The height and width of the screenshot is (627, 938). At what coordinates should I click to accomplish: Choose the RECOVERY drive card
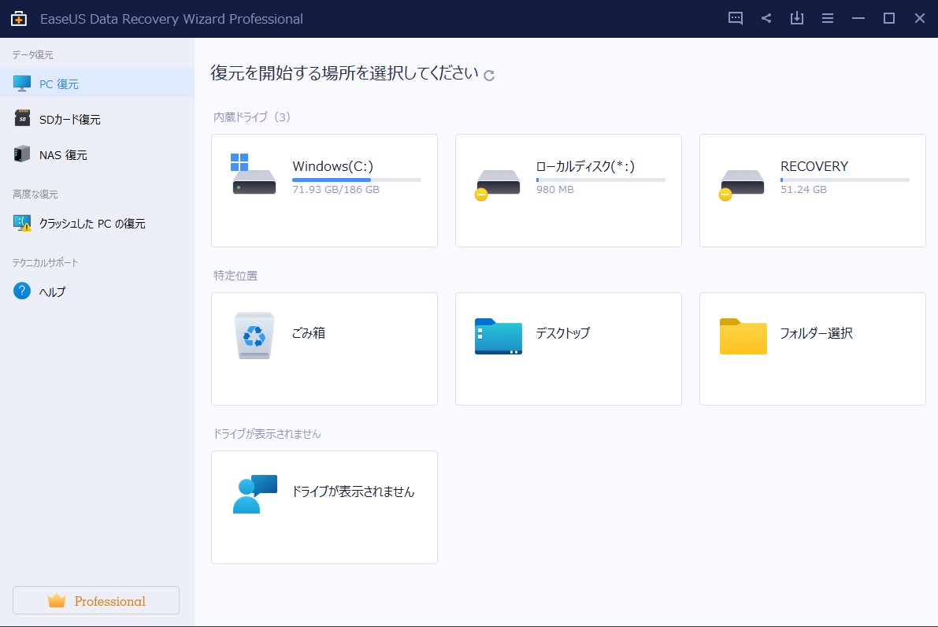point(812,191)
